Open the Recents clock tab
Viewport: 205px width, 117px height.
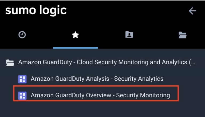pyautogui.click(x=22, y=35)
